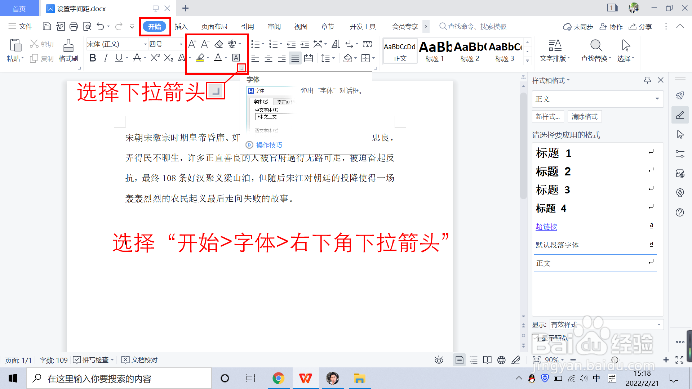692x389 pixels.
Task: Toggle the show preview checkbox
Action: (536, 338)
